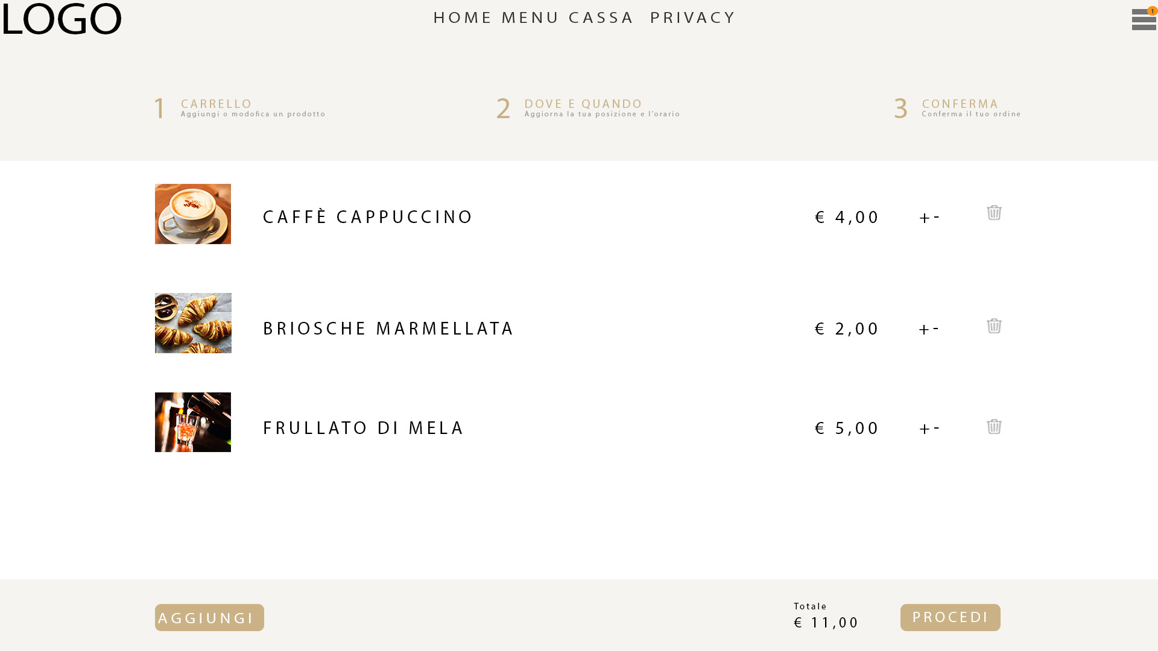Click the cappuccino product thumbnail
1158x651 pixels.
193,214
